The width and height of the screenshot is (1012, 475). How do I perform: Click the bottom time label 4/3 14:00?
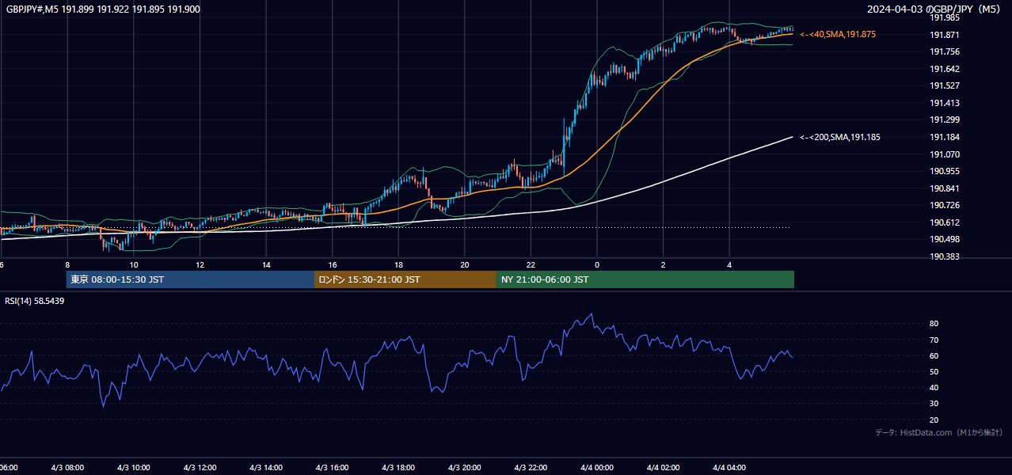pyautogui.click(x=266, y=468)
